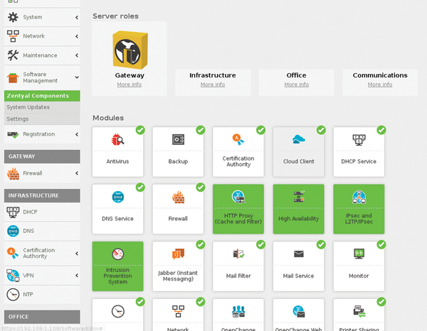
Task: Toggle the Printer Sharing module checkmark
Action: coord(381,302)
